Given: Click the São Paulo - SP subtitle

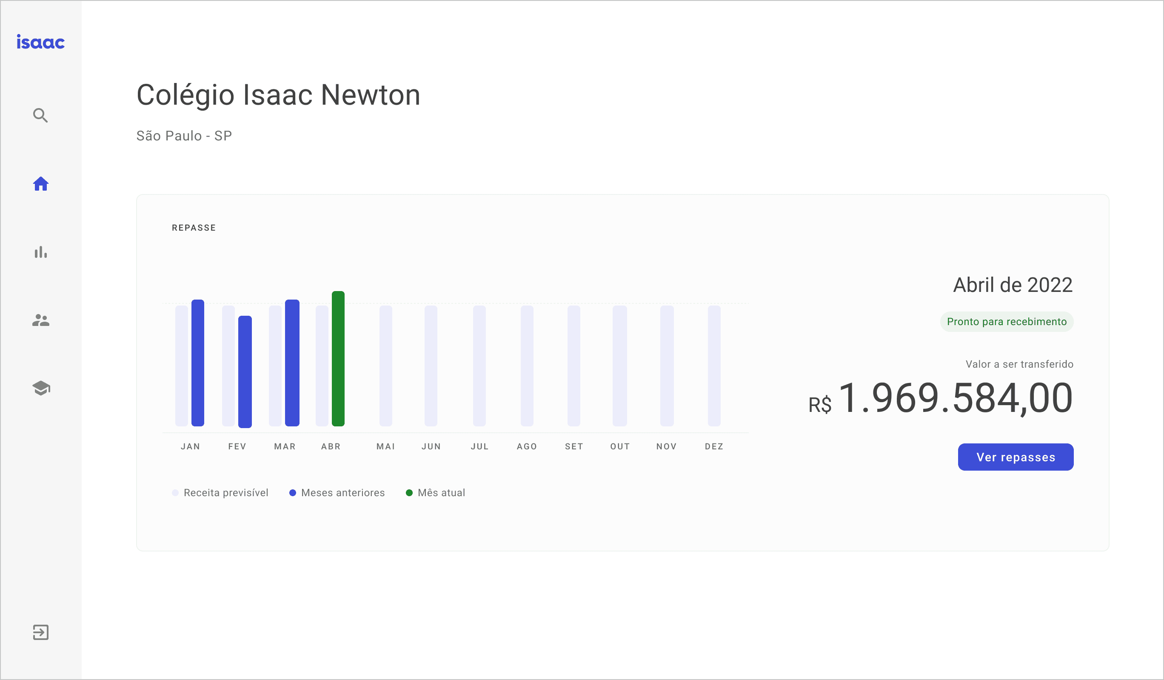Looking at the screenshot, I should coord(184,136).
